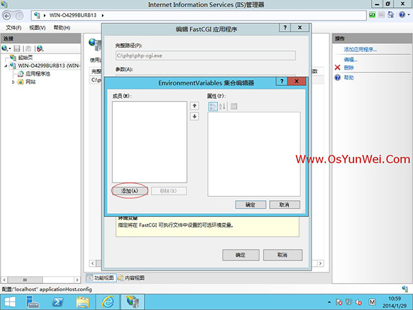Open PowerShell from the taskbar
413x310 pixels.
pyautogui.click(x=58, y=302)
